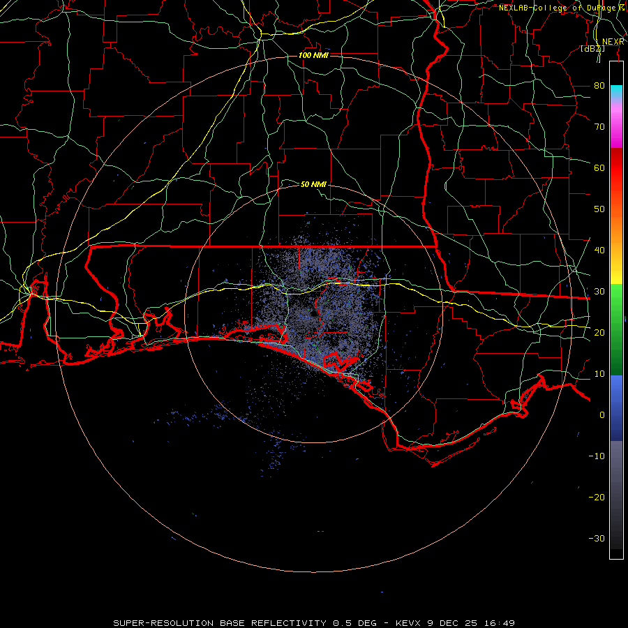
Task: Click the "[dBZ]" units label
Action: tap(592, 48)
